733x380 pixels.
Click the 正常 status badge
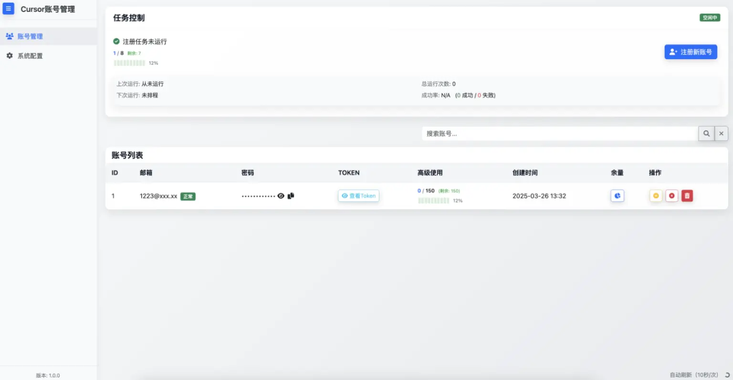pyautogui.click(x=188, y=196)
